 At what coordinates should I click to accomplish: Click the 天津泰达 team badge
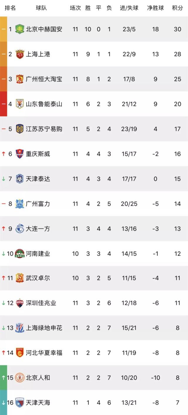tap(20, 179)
